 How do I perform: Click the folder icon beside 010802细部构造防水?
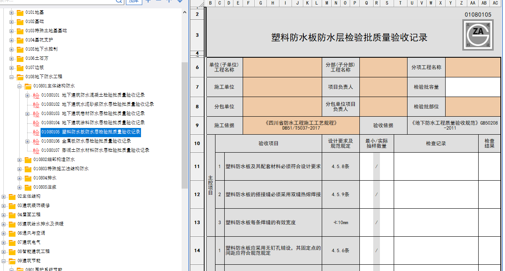[28, 160]
